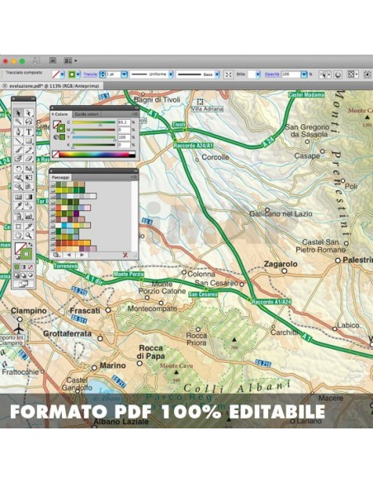Select the Rotate tool

pos(18,169)
